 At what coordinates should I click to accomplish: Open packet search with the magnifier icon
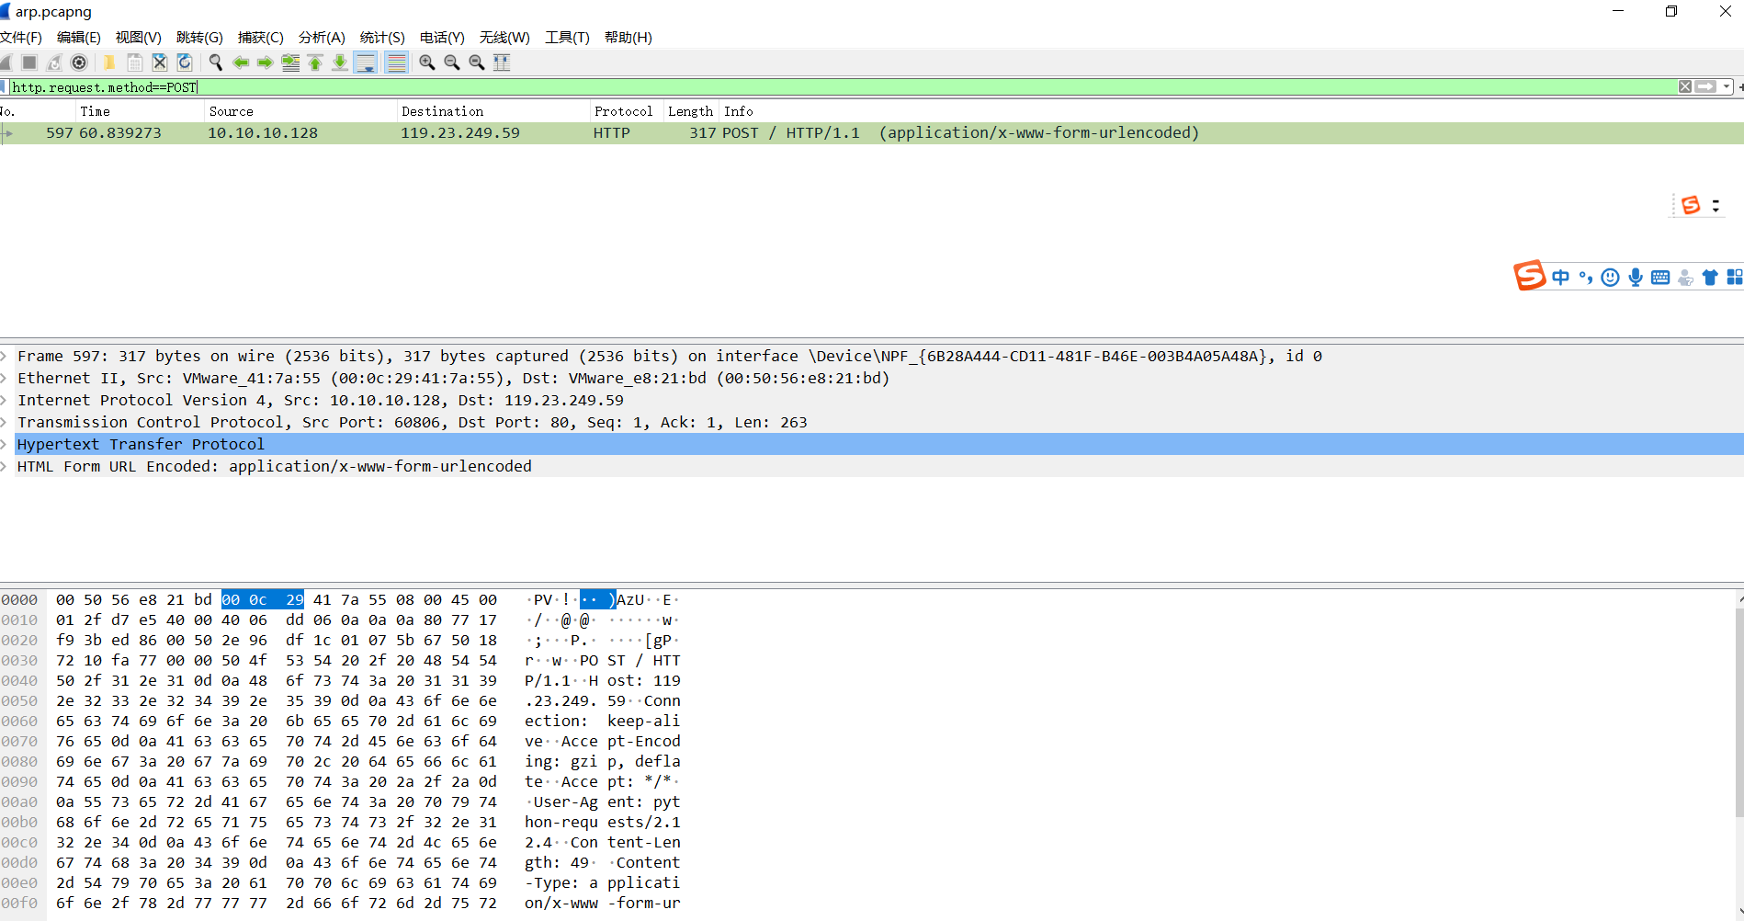216,62
